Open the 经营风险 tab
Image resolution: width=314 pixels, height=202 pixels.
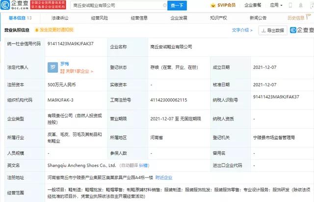[100, 18]
